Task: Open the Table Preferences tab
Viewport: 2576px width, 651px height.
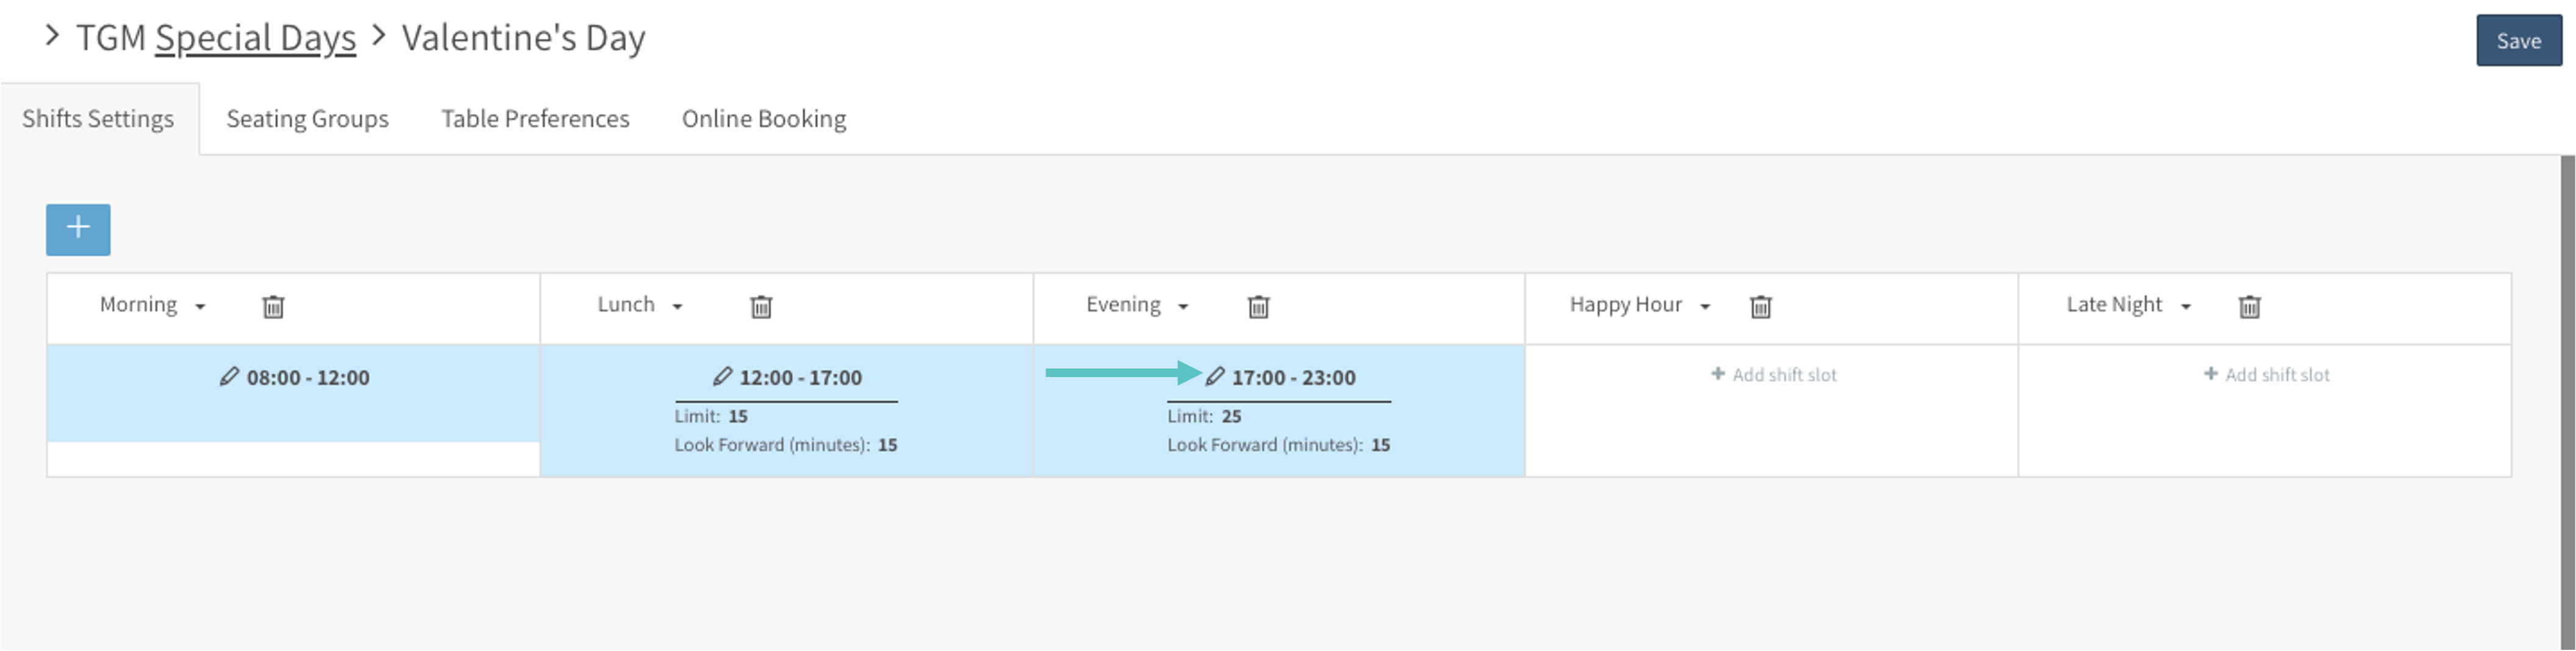Action: [x=535, y=119]
